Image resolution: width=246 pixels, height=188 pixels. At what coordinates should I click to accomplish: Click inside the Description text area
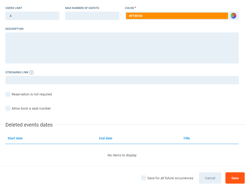[122, 48]
